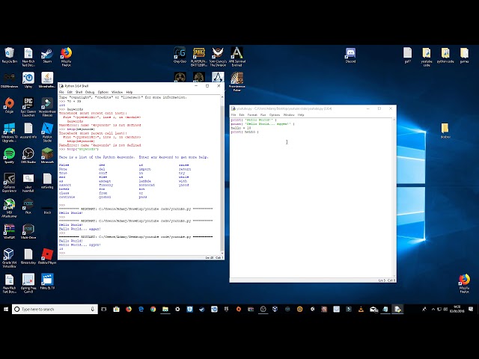
Task: Open Roblox Studio desktop shortcut
Action: coord(47,132)
